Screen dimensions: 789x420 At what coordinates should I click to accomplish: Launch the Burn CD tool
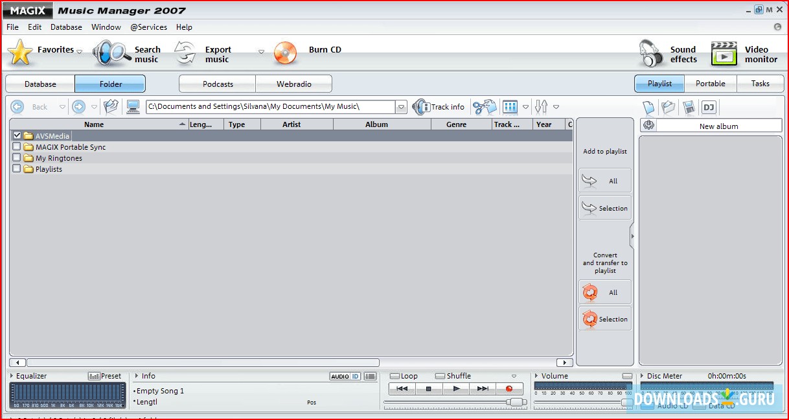307,53
